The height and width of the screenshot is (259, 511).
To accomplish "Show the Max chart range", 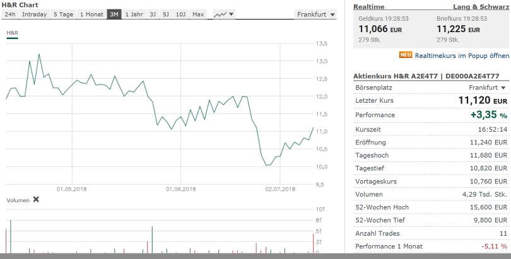I will (x=198, y=14).
